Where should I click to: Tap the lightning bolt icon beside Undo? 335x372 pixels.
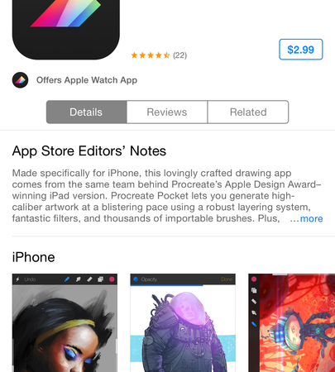coord(17,279)
